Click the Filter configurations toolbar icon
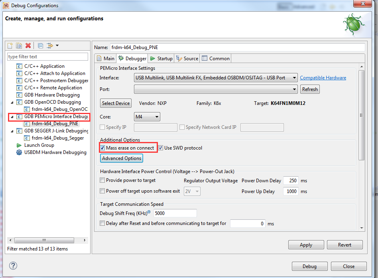Image resolution: width=378 pixels, height=278 pixels. coord(50,45)
